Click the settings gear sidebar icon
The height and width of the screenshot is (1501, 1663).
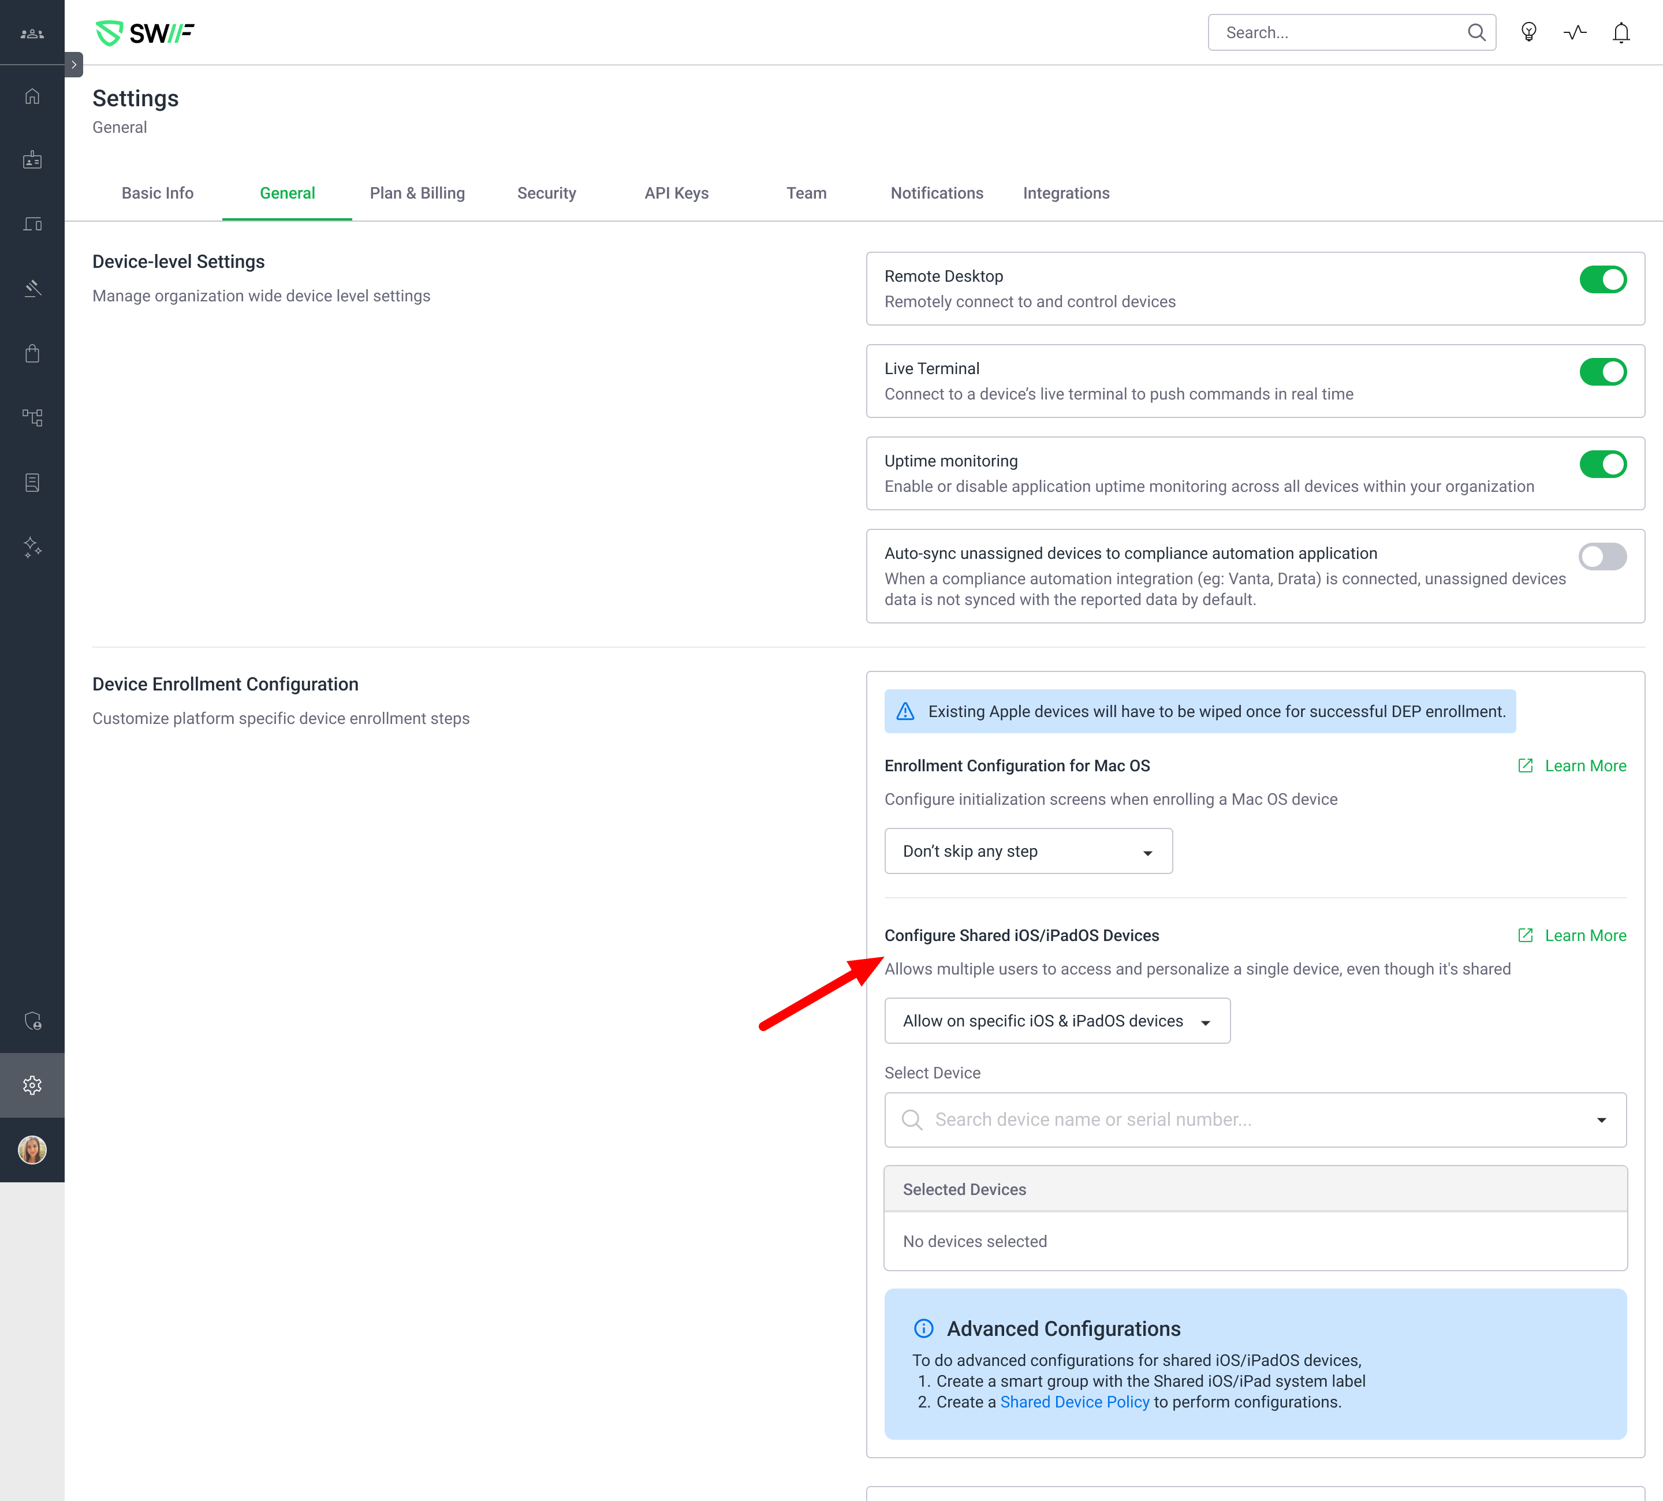[x=32, y=1085]
